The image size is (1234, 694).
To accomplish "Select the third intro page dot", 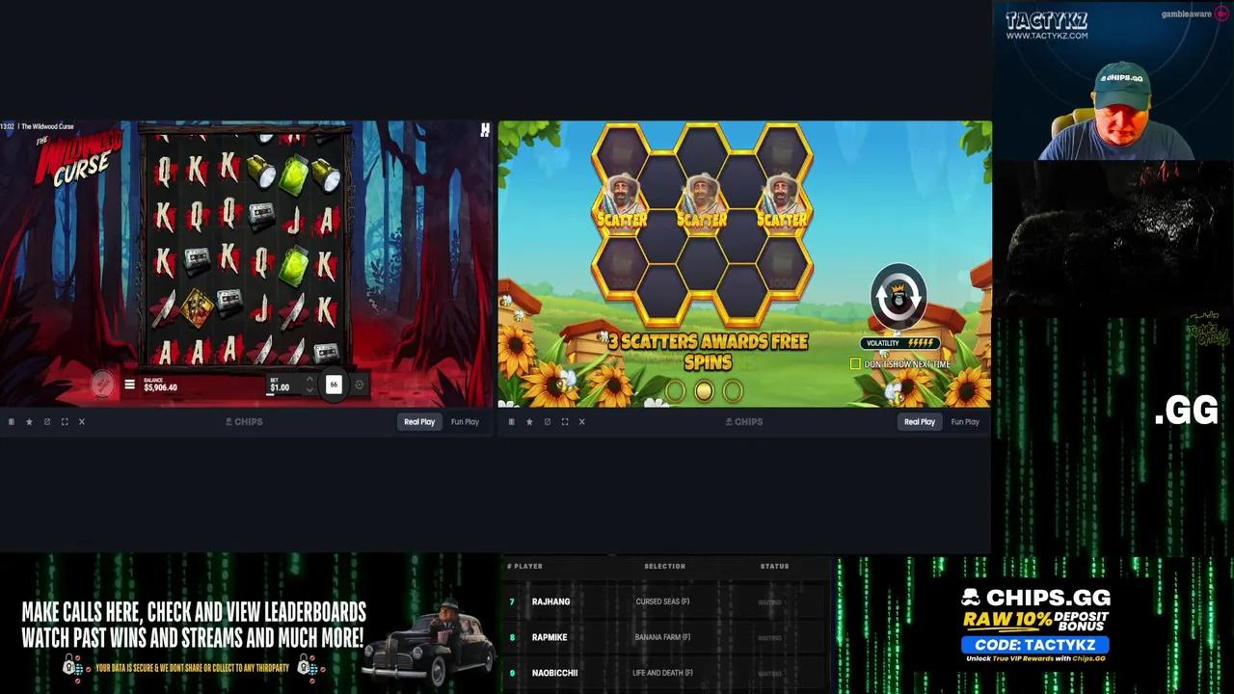I will pyautogui.click(x=733, y=390).
